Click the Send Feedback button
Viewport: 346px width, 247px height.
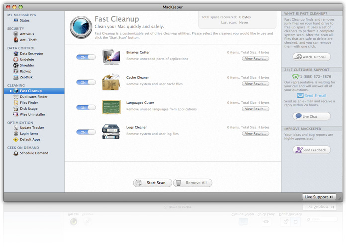(312, 150)
